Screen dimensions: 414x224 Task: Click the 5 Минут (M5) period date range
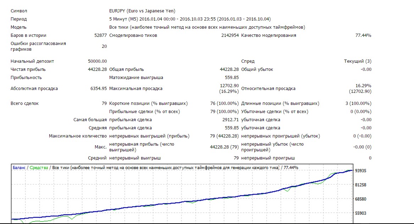coord(190,19)
